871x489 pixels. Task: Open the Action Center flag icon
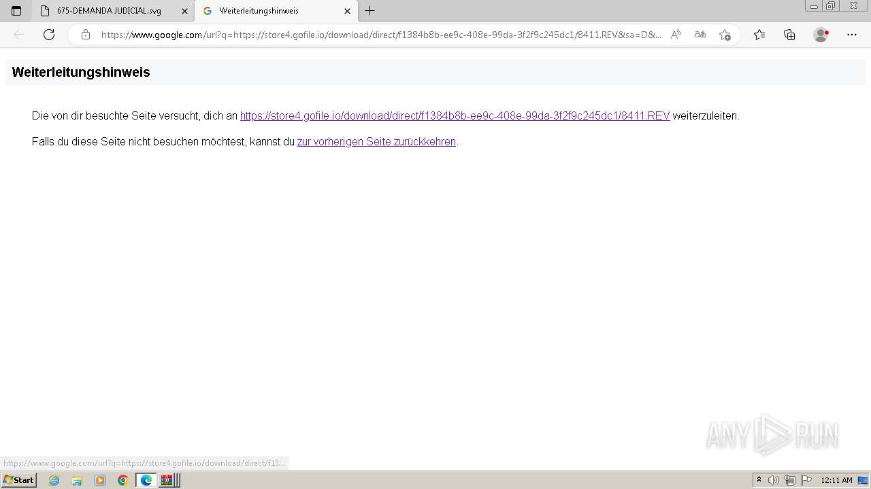[806, 480]
